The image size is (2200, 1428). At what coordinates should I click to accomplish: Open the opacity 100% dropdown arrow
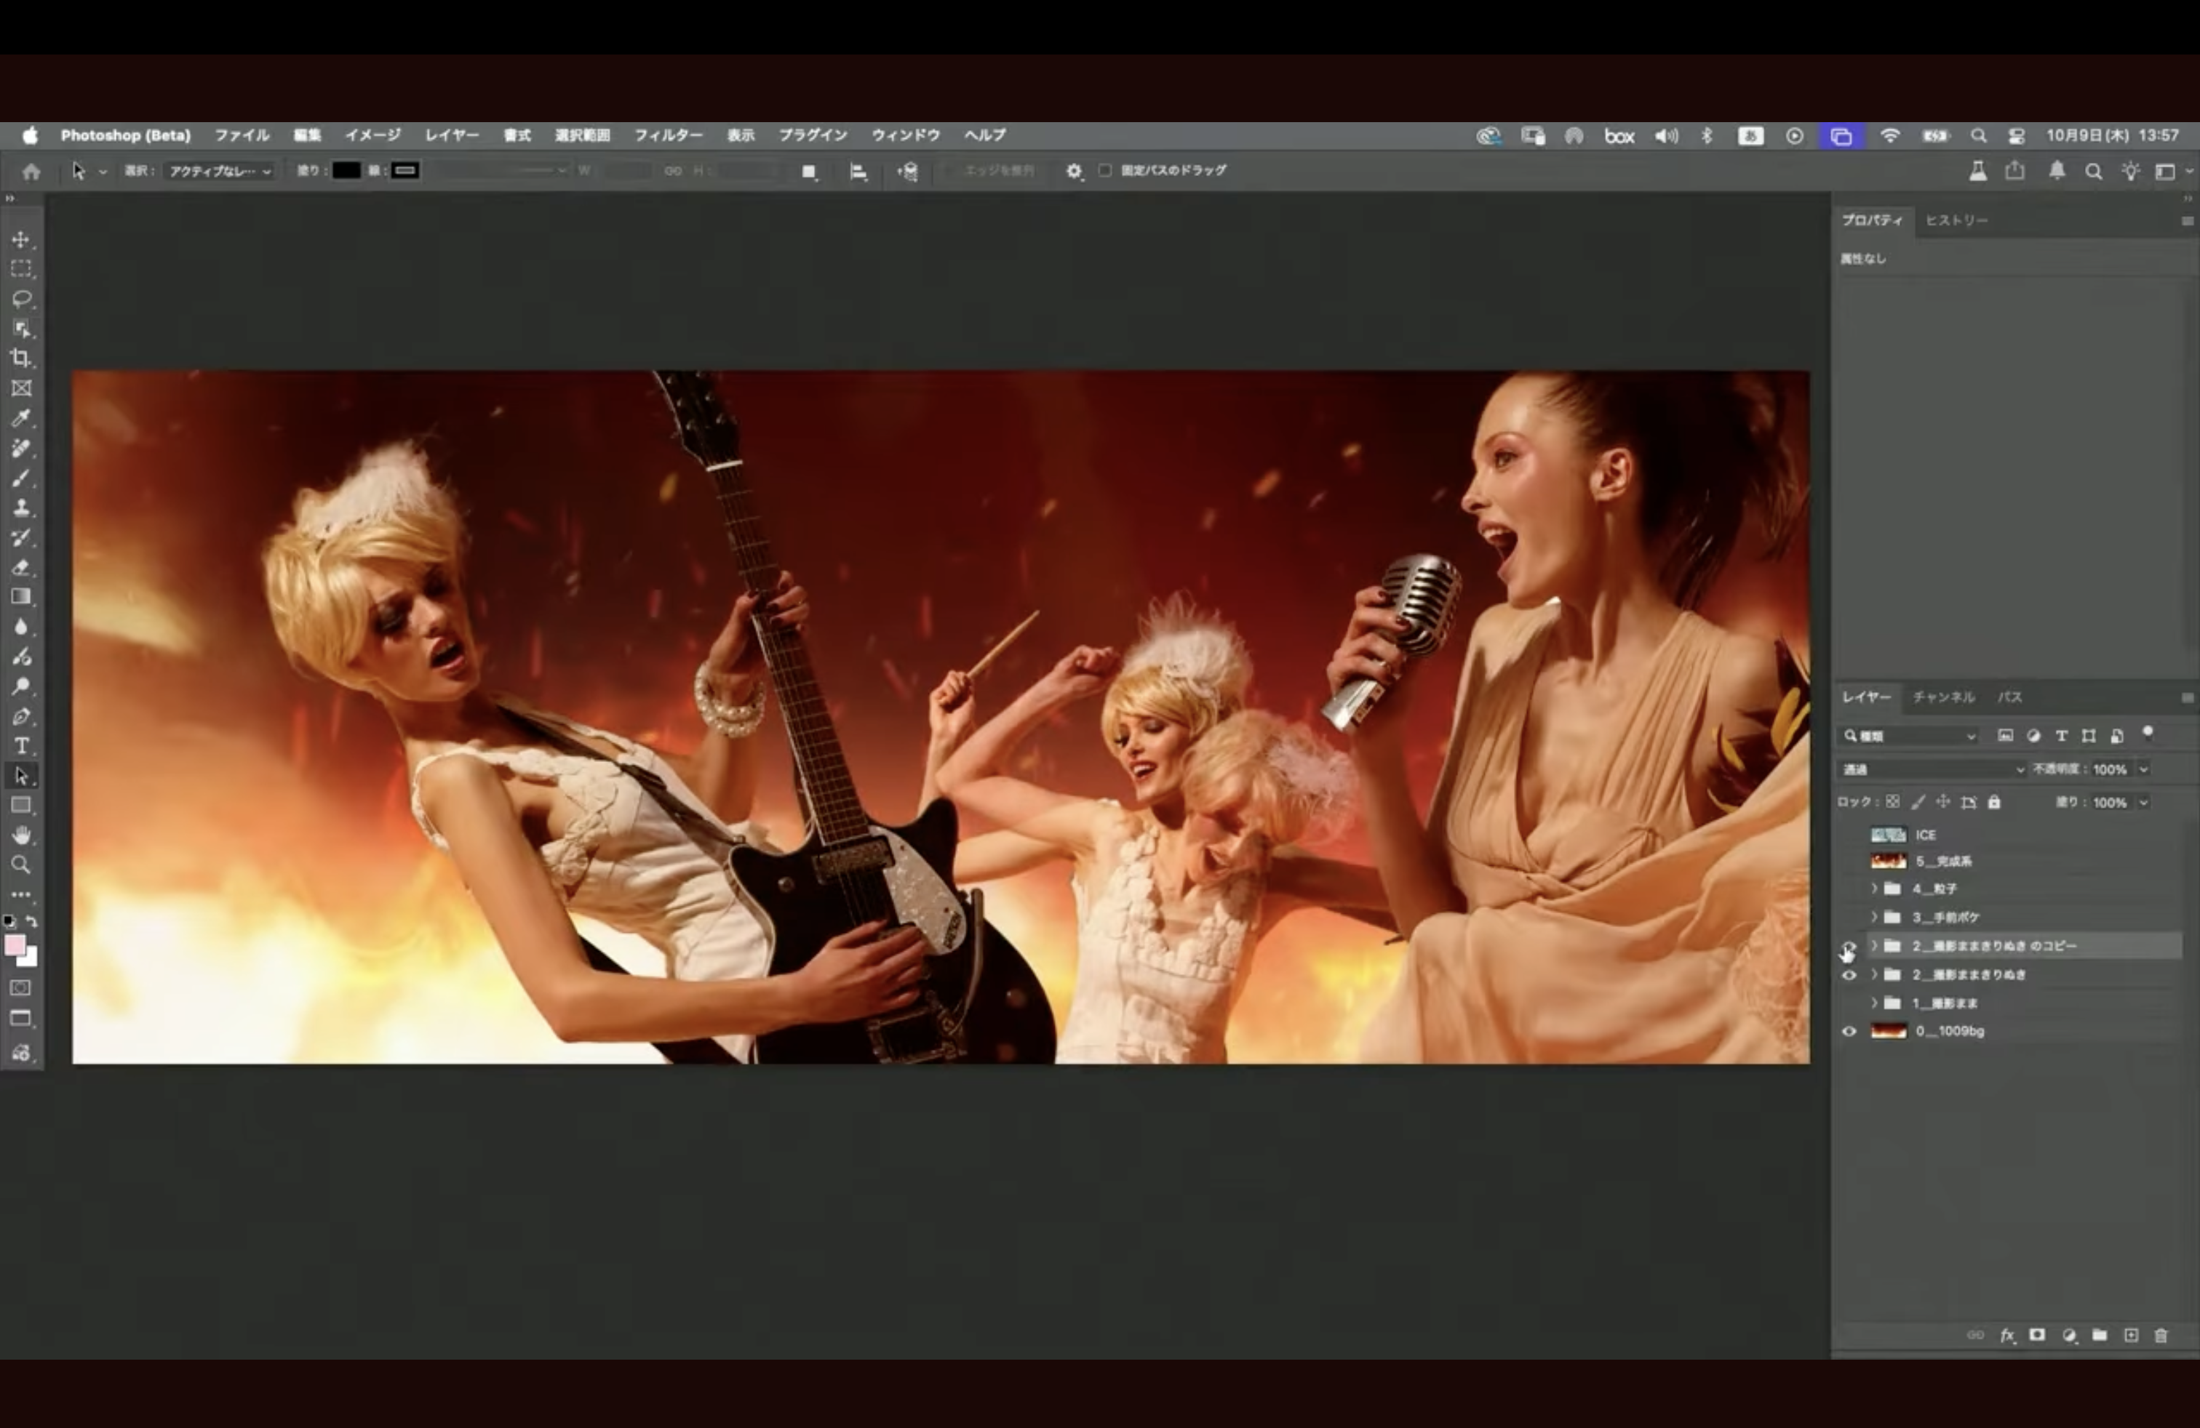click(x=2143, y=769)
